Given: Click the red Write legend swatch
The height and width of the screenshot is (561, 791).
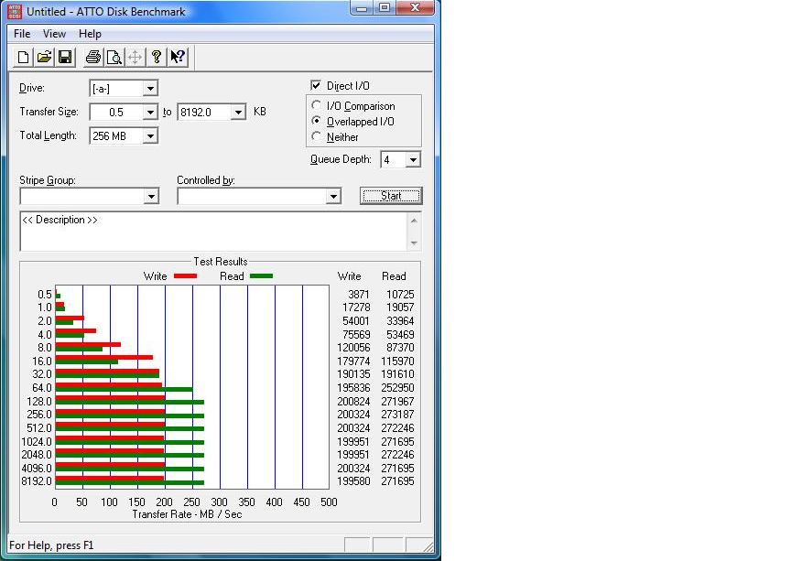Looking at the screenshot, I should [x=185, y=276].
